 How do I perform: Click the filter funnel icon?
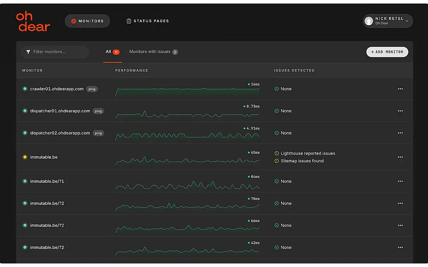tap(28, 52)
